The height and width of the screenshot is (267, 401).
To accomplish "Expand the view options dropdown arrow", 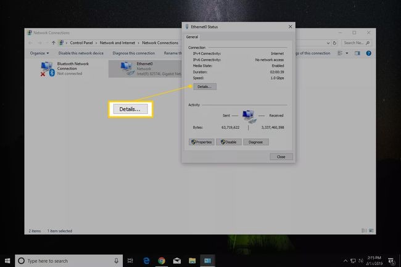I will [347, 53].
